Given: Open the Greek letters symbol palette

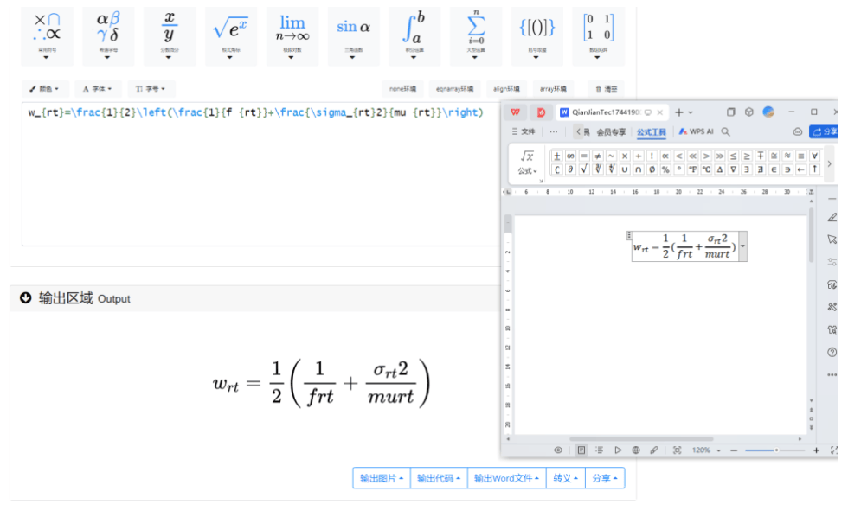Looking at the screenshot, I should pyautogui.click(x=108, y=35).
